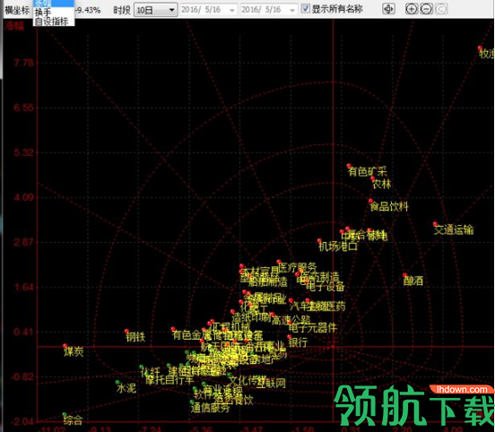
Task: Select the 有色矿采 data point
Action: [349, 166]
